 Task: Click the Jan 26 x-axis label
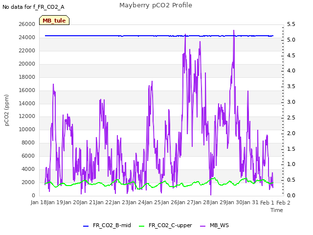(x=169, y=203)
